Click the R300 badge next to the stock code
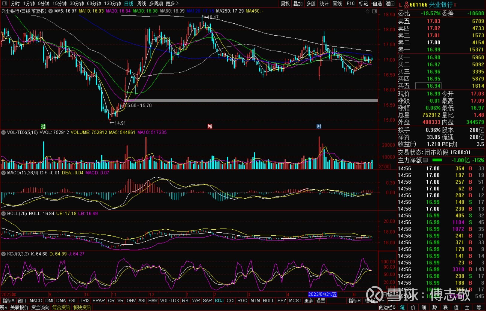 click(406, 5)
